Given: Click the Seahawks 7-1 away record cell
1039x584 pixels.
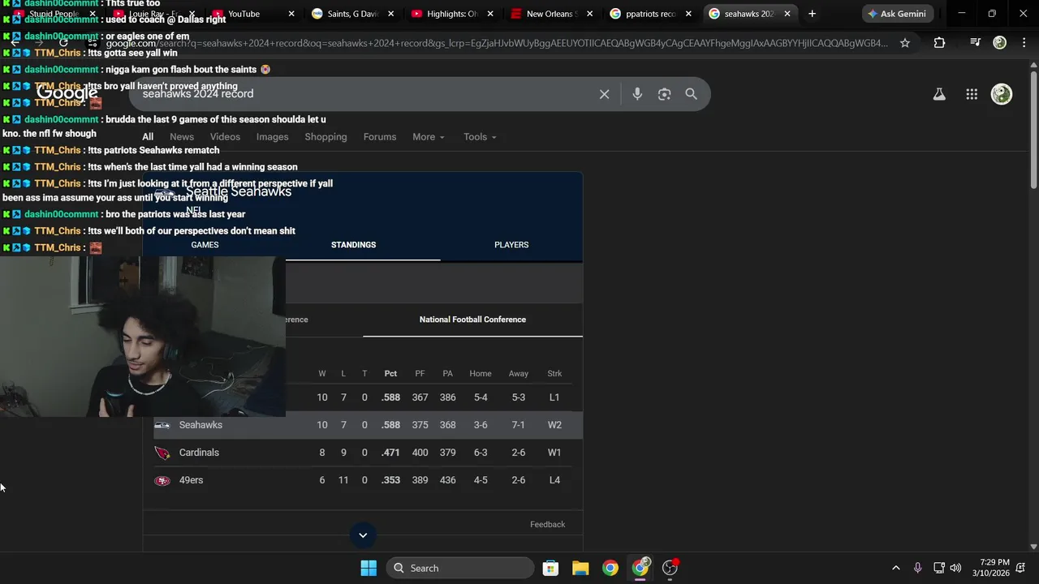Looking at the screenshot, I should [518, 425].
